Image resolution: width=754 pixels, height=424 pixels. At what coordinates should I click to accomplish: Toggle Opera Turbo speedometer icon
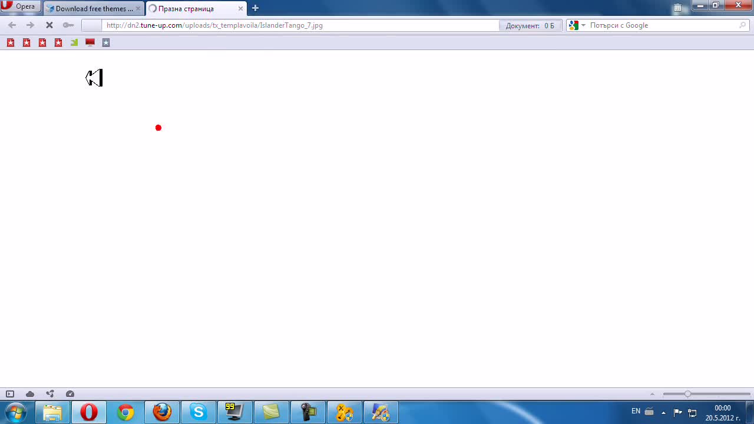70,394
